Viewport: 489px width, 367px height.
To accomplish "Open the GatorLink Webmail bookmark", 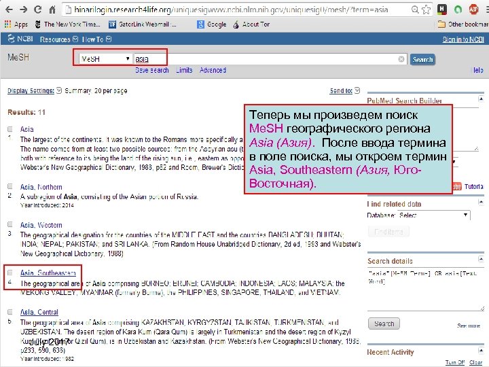I will (x=143, y=24).
